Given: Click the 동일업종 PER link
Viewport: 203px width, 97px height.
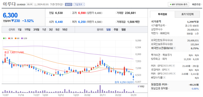Looking at the screenshot, I should coord(159,84).
